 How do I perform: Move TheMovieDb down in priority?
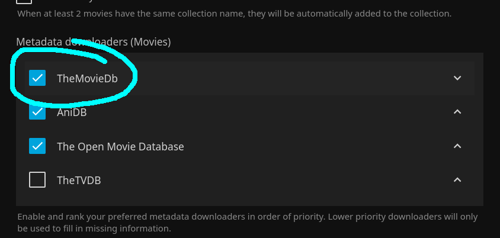[457, 78]
